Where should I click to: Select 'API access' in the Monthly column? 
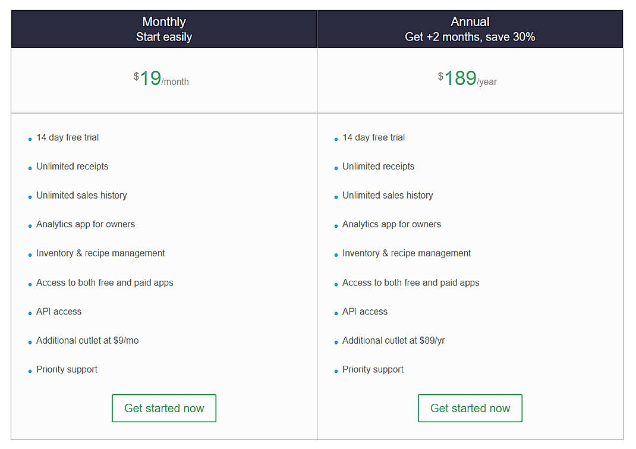[58, 311]
